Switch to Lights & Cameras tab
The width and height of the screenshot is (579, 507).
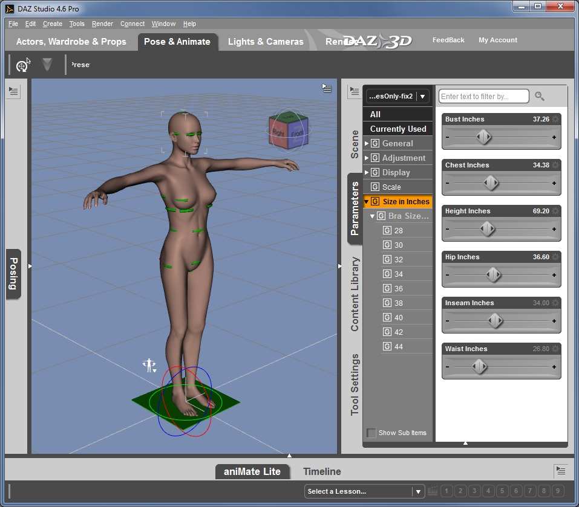(266, 42)
